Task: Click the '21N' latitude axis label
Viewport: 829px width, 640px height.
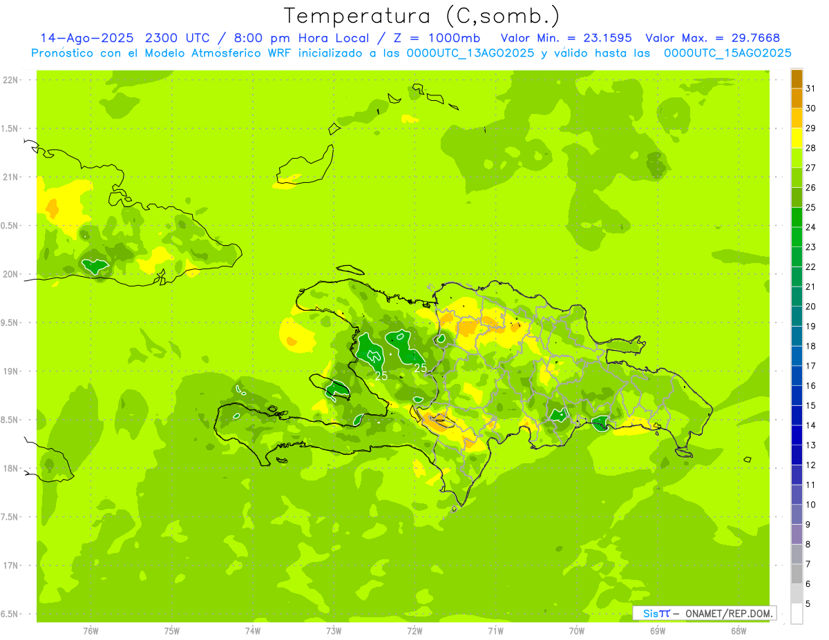Action: (10, 177)
